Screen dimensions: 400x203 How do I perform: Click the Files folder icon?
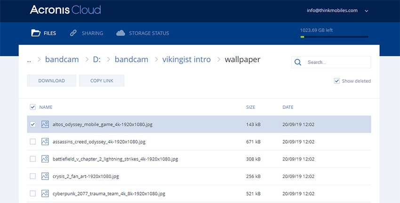pos(35,33)
